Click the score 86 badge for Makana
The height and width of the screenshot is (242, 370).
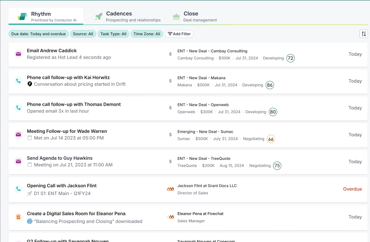(x=270, y=85)
